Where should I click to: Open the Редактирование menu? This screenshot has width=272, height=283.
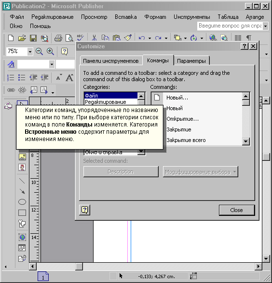coord(52,17)
